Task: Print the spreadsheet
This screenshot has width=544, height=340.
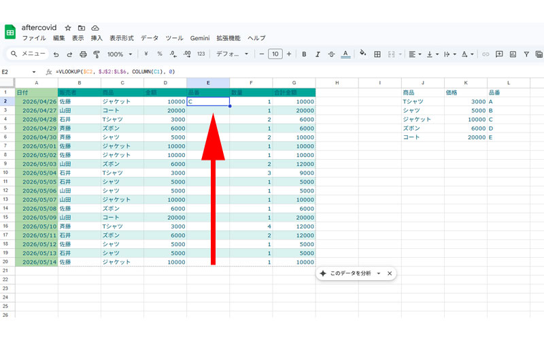Action: [x=83, y=54]
